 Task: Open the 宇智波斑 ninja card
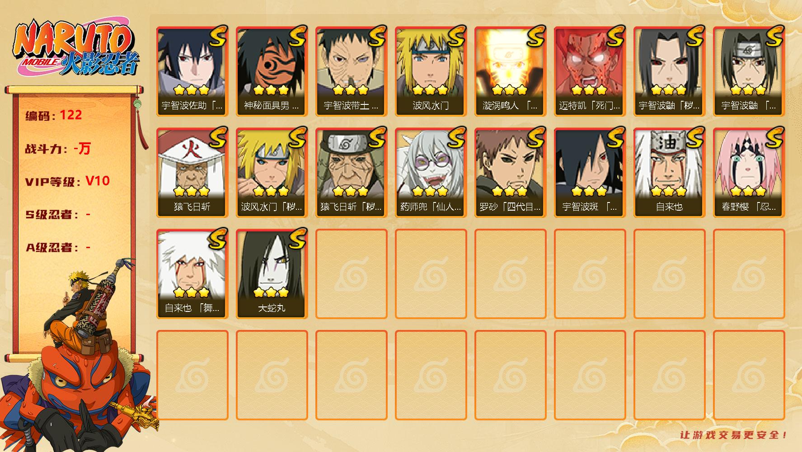tap(590, 173)
